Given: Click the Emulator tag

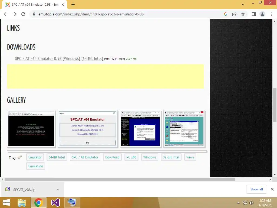Looking at the screenshot, I should click(35, 157).
